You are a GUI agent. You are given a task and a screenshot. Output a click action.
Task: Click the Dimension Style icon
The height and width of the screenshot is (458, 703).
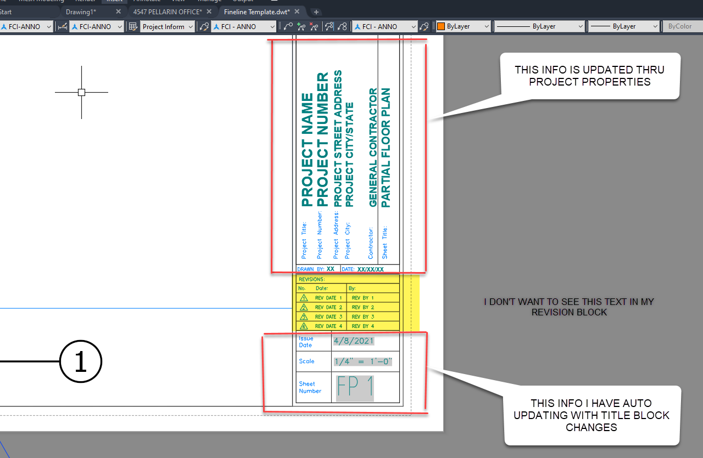point(62,26)
